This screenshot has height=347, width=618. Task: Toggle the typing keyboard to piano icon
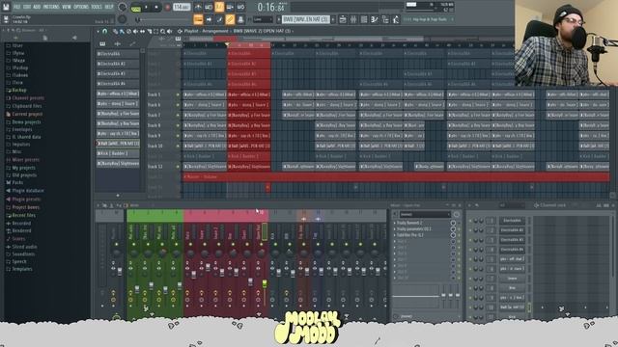(x=198, y=19)
